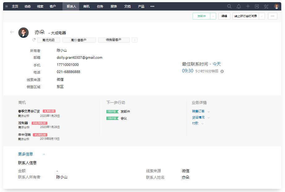The height and width of the screenshot is (192, 285).
Task: Click the 编辑 button
Action: coord(224,16)
